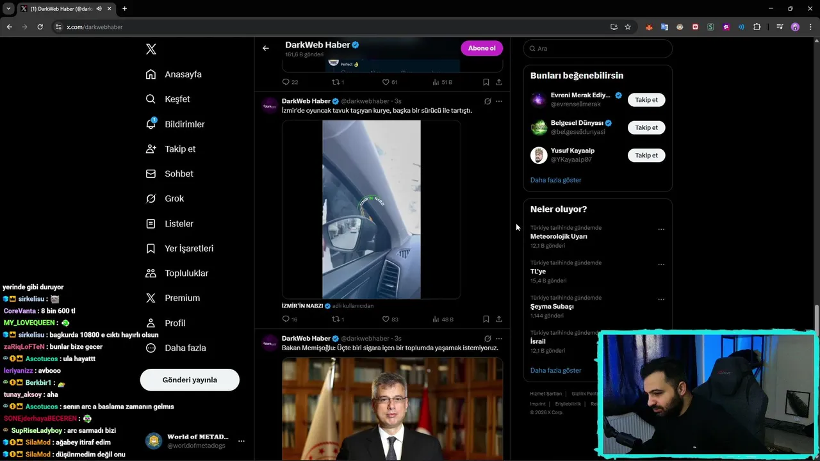The image size is (820, 461).
Task: Open Bakan Memişoğlu tweet image
Action: point(392,408)
